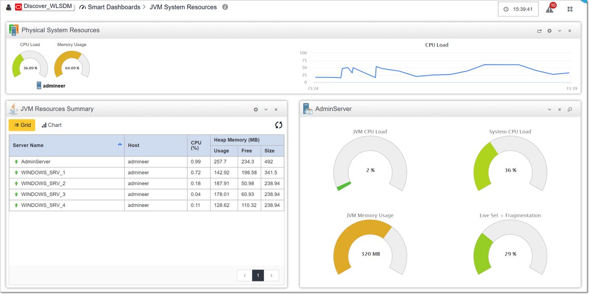Viewport: 589px width, 294px height.
Task: Click the WINDOWS_SRV_1 green up-status arrow
Action: (x=16, y=172)
